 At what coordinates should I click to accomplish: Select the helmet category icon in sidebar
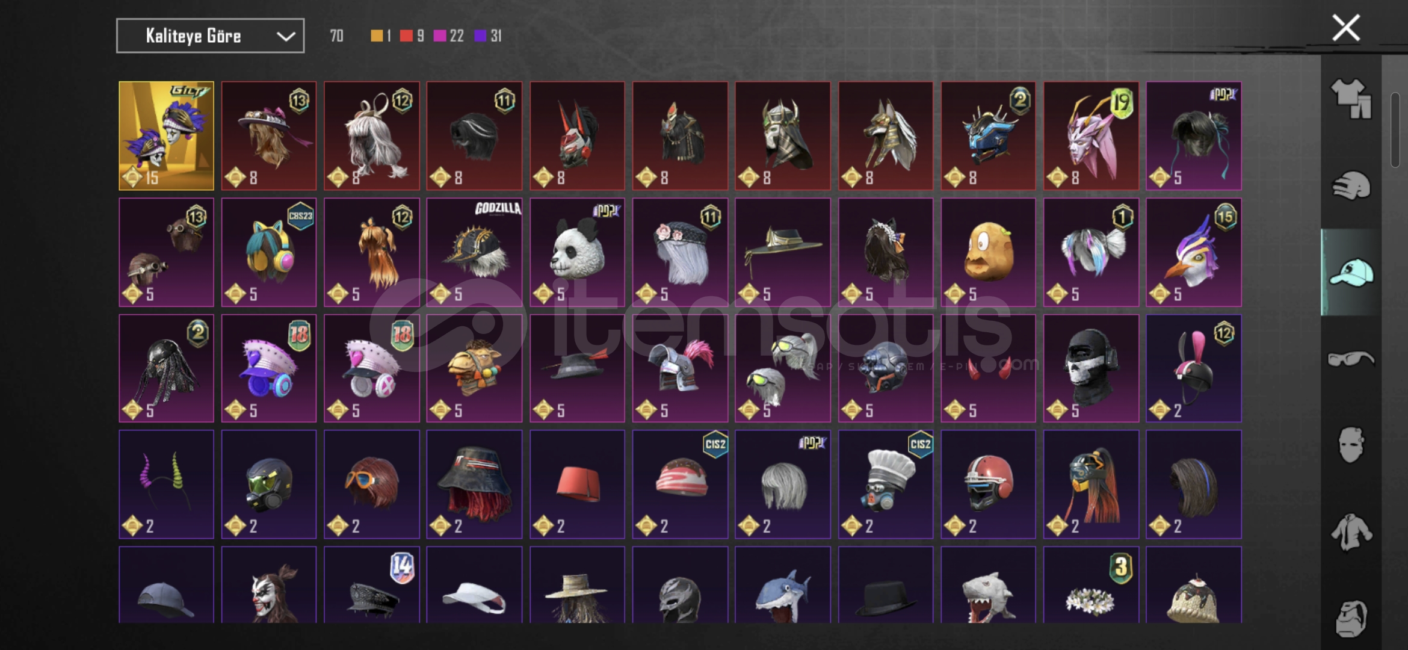point(1351,185)
